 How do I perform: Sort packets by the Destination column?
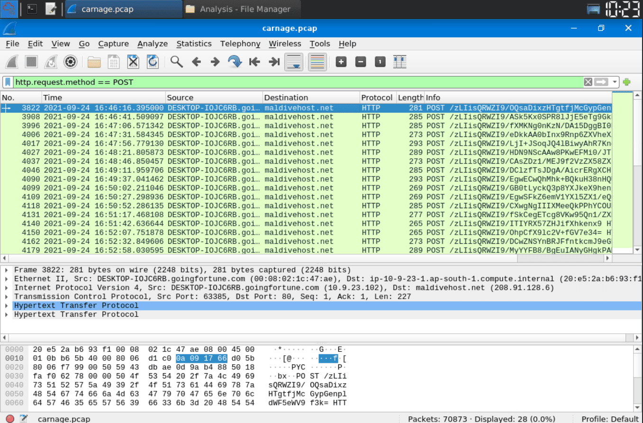point(311,97)
